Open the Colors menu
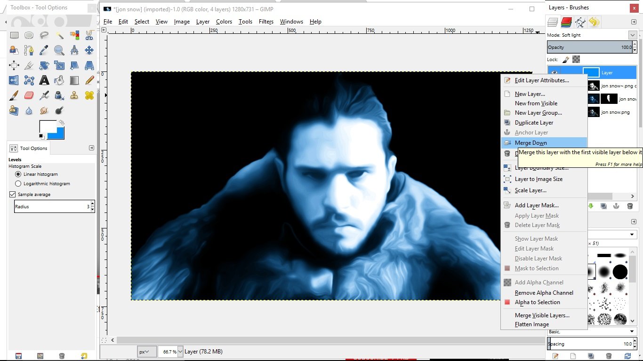This screenshot has width=643, height=361. coord(224,22)
